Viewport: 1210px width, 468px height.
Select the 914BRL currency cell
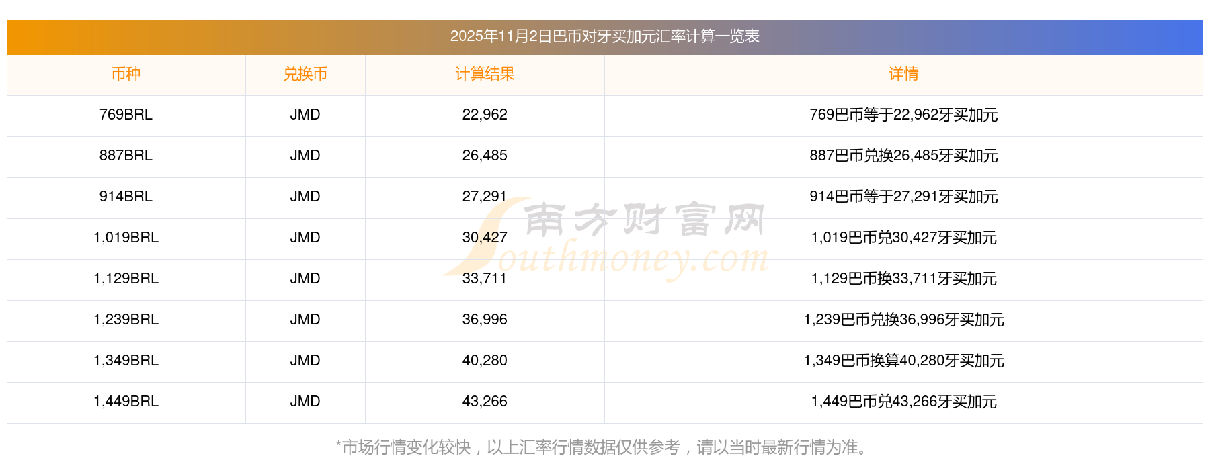pyautogui.click(x=126, y=197)
